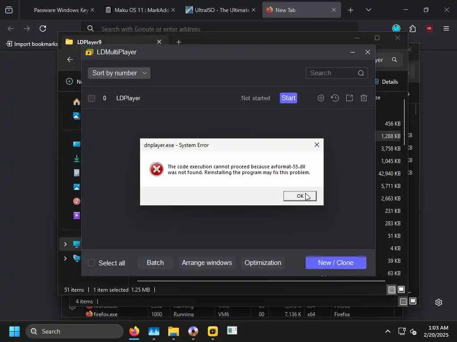This screenshot has height=342, width=457.
Task: Click firefox.exe row with PID 1000
Action: [227, 314]
